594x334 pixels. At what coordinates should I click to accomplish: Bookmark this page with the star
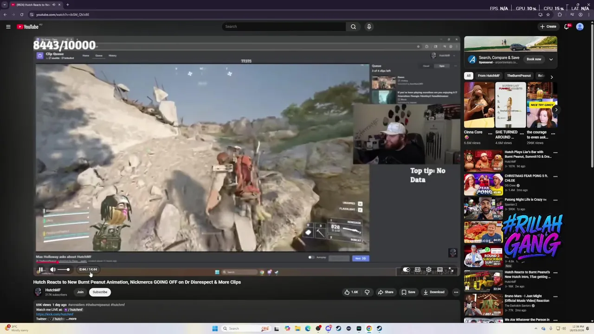548,14
